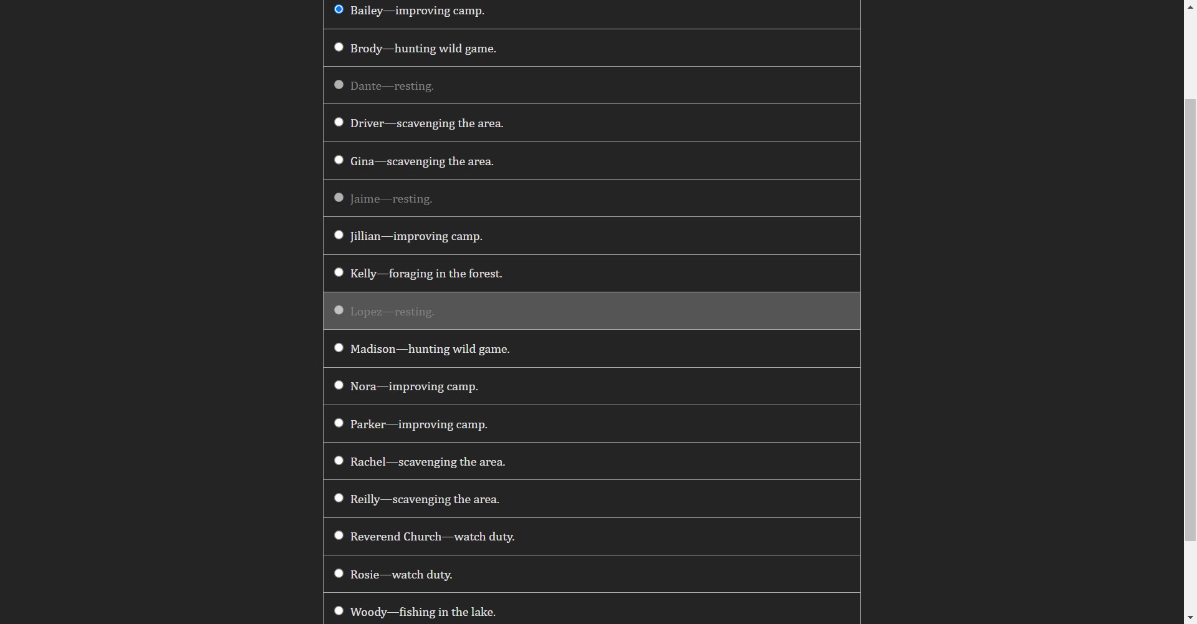Select Driver—scavenging the area radio button
Screen dimensions: 1197x624
pos(339,122)
